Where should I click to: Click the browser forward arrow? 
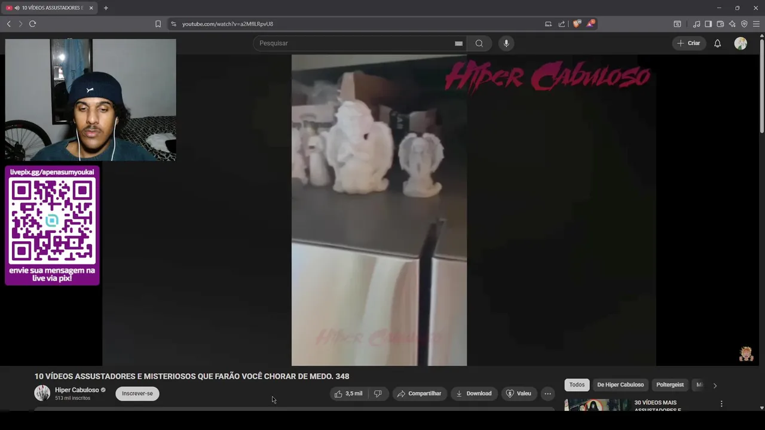[x=20, y=24]
